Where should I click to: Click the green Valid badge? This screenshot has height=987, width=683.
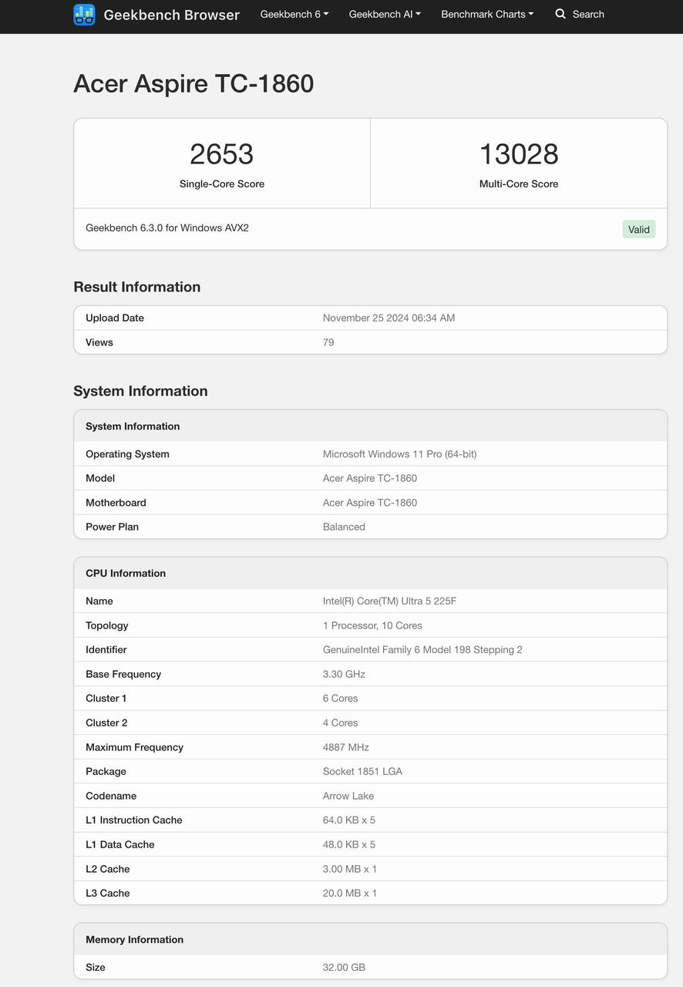(639, 229)
